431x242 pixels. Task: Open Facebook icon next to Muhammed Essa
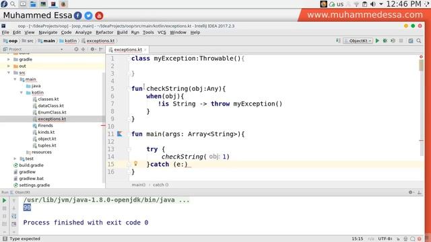click(x=78, y=15)
